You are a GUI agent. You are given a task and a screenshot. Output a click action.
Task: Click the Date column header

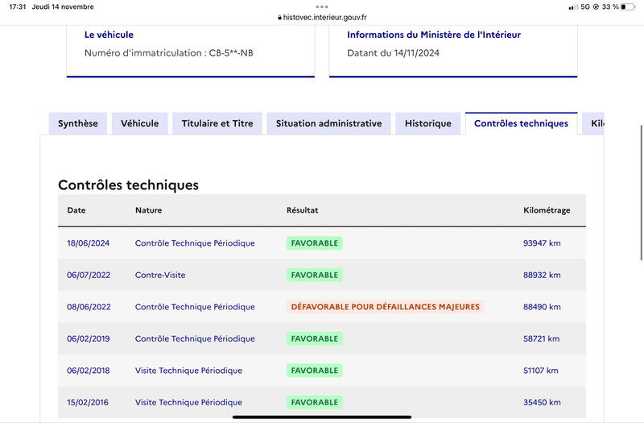(x=76, y=210)
